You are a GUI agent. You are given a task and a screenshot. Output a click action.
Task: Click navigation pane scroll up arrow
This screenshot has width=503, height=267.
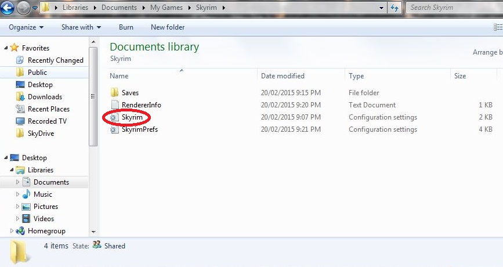click(x=93, y=42)
